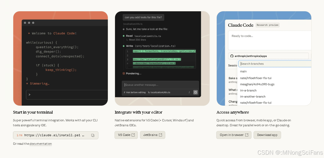
Task: Click the orange asterisk before Welcome to Claude Code
Action: pyautogui.click(x=29, y=33)
